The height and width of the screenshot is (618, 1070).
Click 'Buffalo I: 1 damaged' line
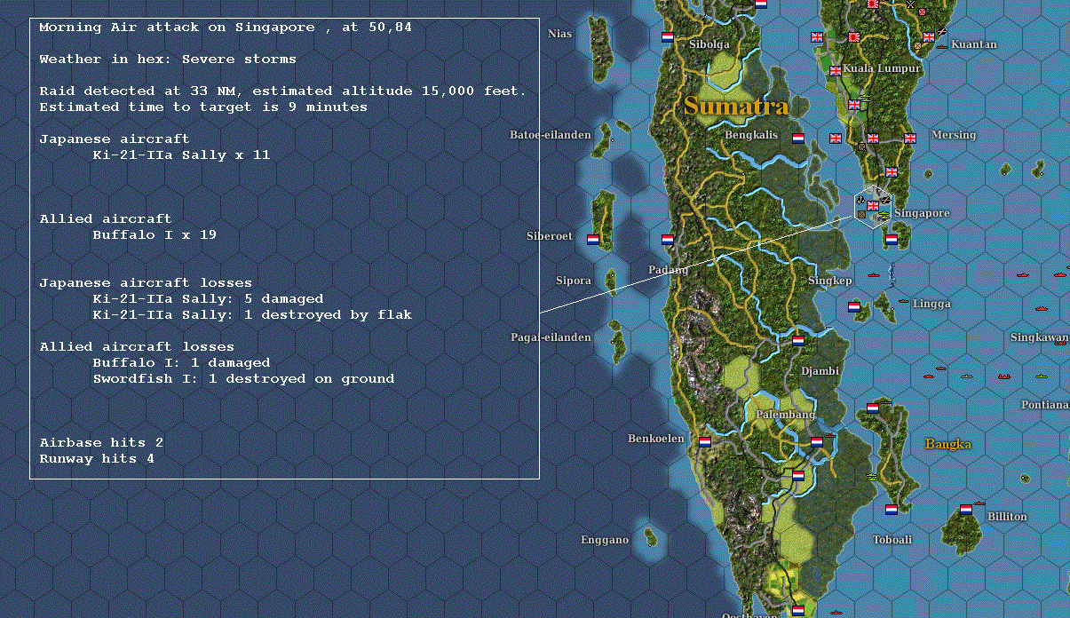pos(181,363)
